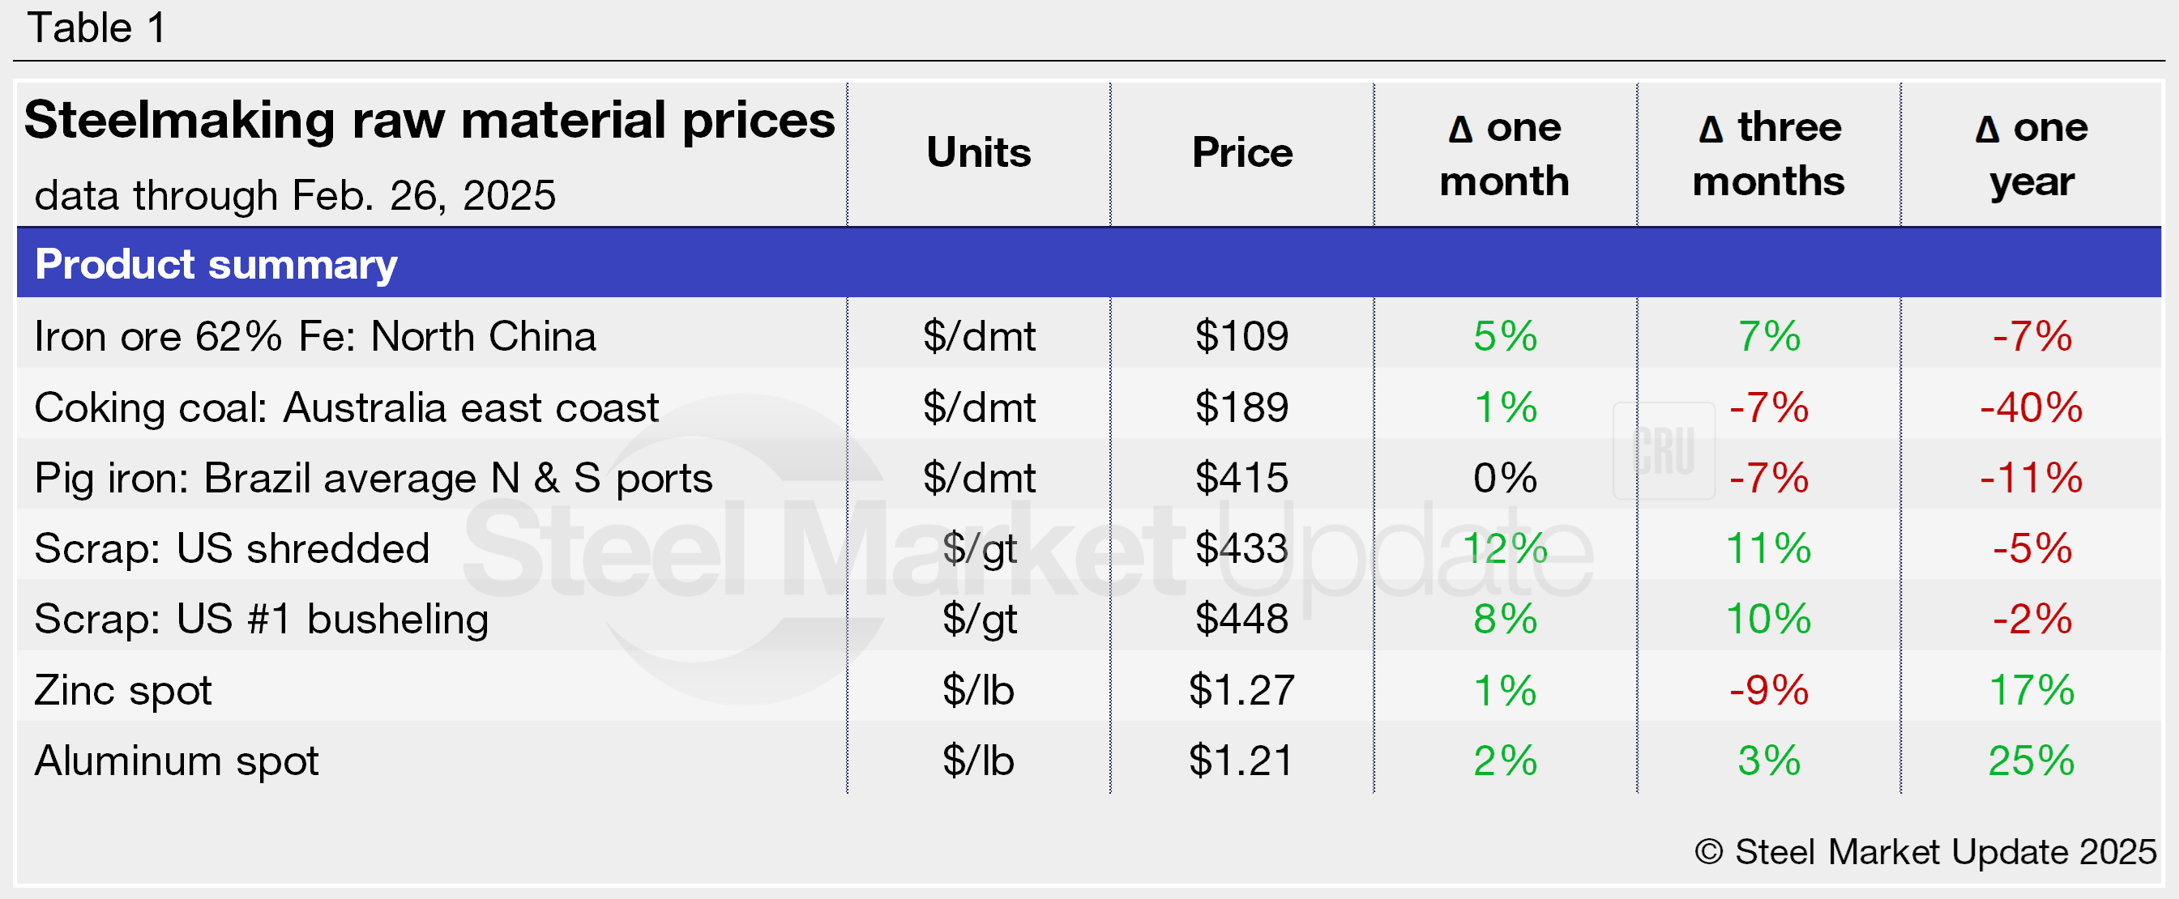This screenshot has height=899, width=2179.
Task: Click the Δ one month column header
Action: click(1505, 155)
